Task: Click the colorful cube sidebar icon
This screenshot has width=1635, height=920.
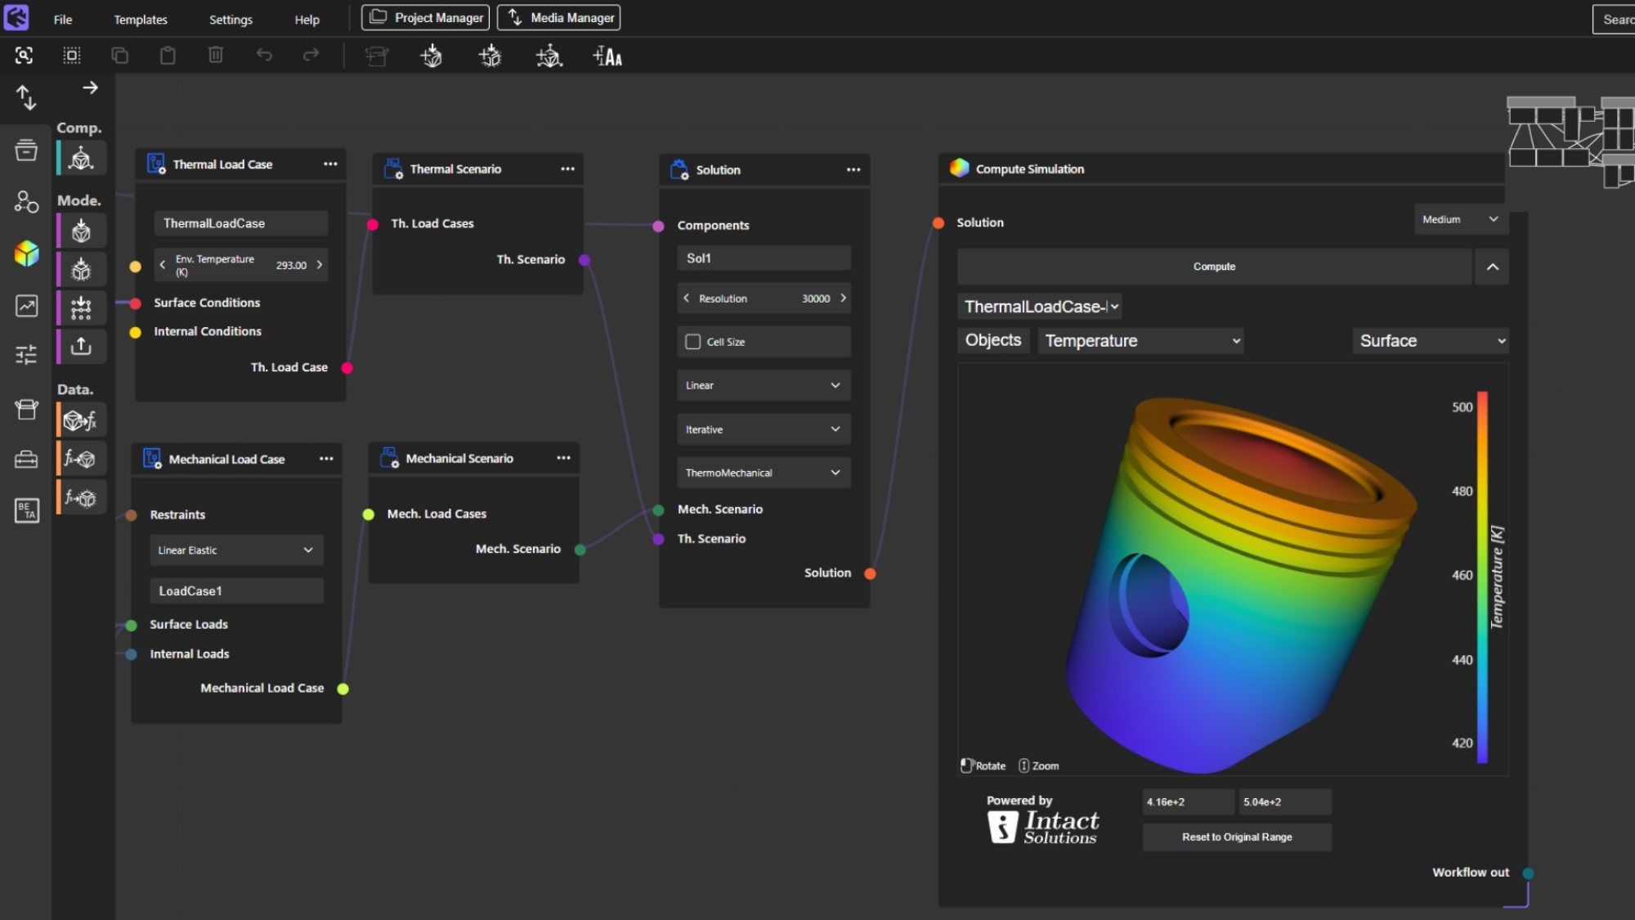Action: [26, 254]
